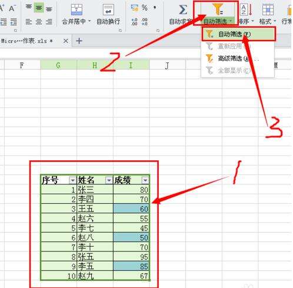Select the score cell 95
Viewport: 293px width, 288px height.
point(131,257)
